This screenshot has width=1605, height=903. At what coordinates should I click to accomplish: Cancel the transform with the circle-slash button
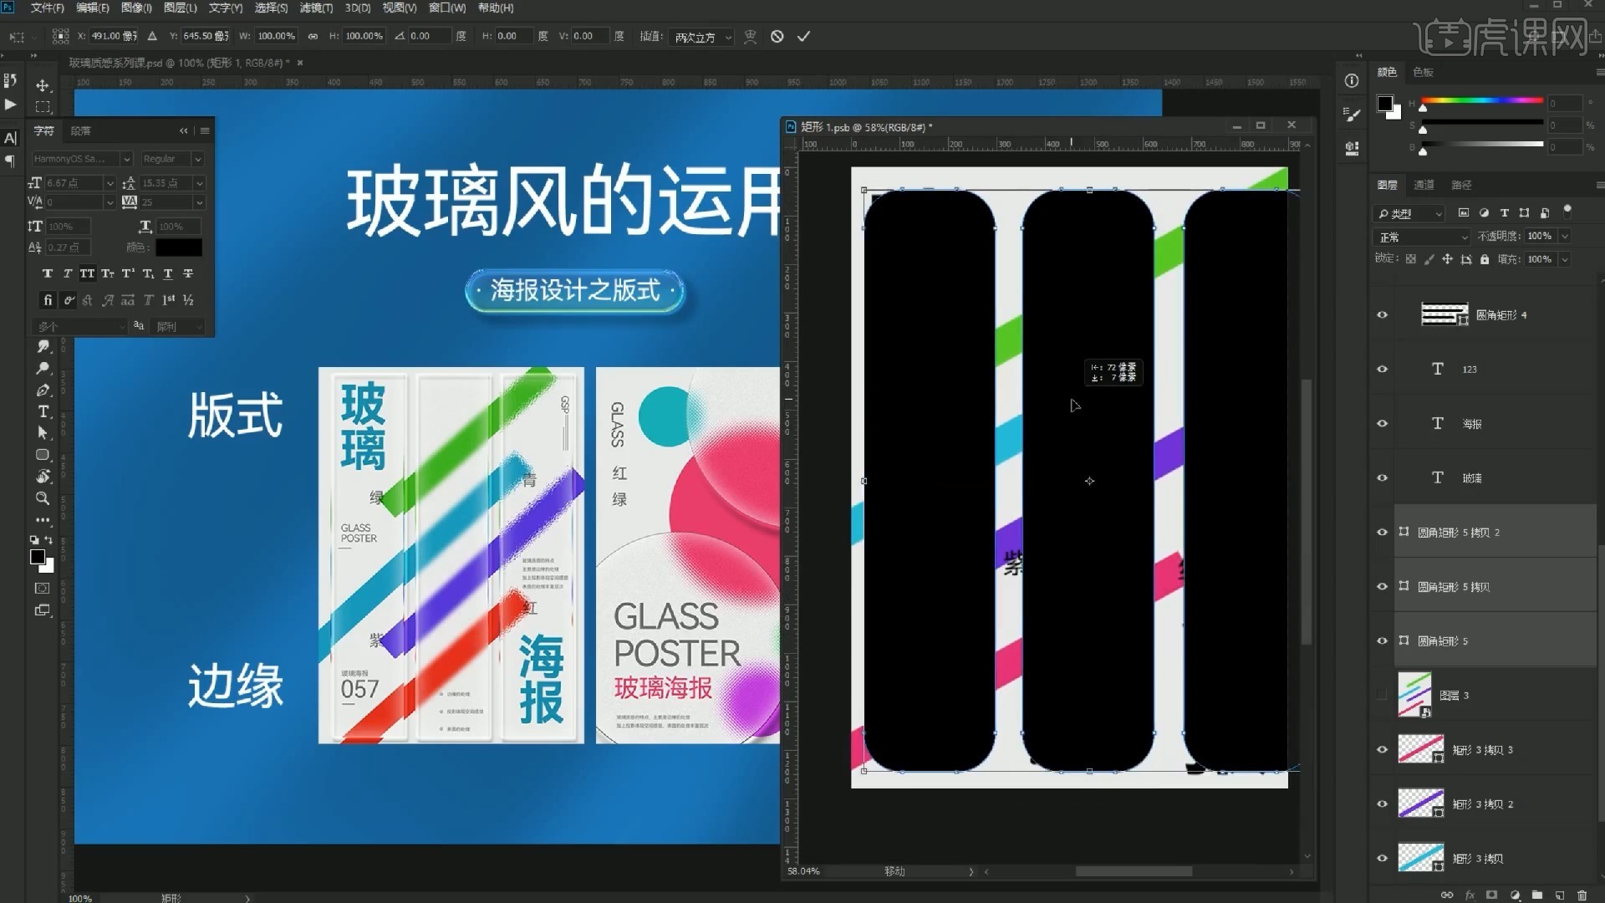pos(777,36)
